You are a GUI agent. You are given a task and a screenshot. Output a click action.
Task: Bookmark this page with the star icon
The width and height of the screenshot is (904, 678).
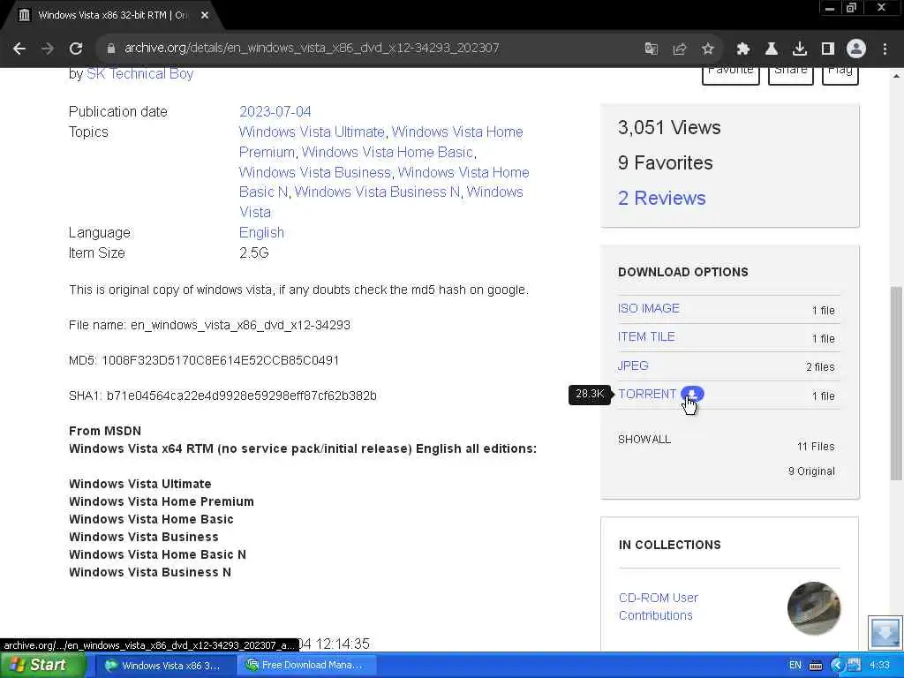click(x=708, y=49)
